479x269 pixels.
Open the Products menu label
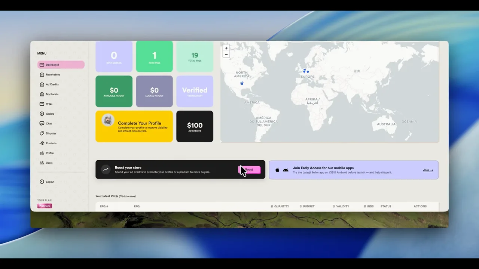tap(51, 143)
